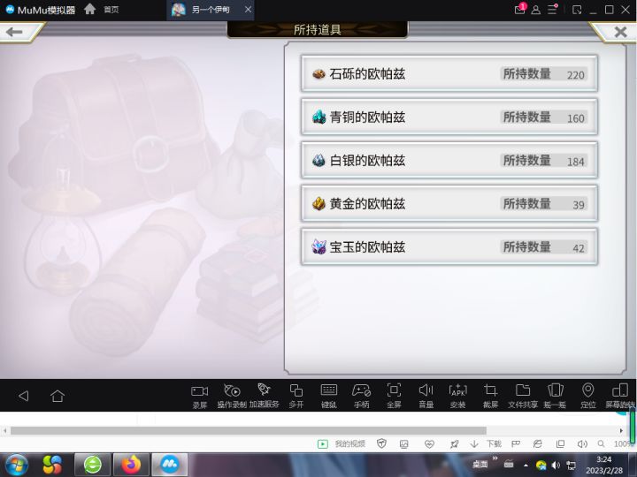The height and width of the screenshot is (477, 637).
Task: Click the taskbar clock showing 3:24
Action: click(603, 459)
